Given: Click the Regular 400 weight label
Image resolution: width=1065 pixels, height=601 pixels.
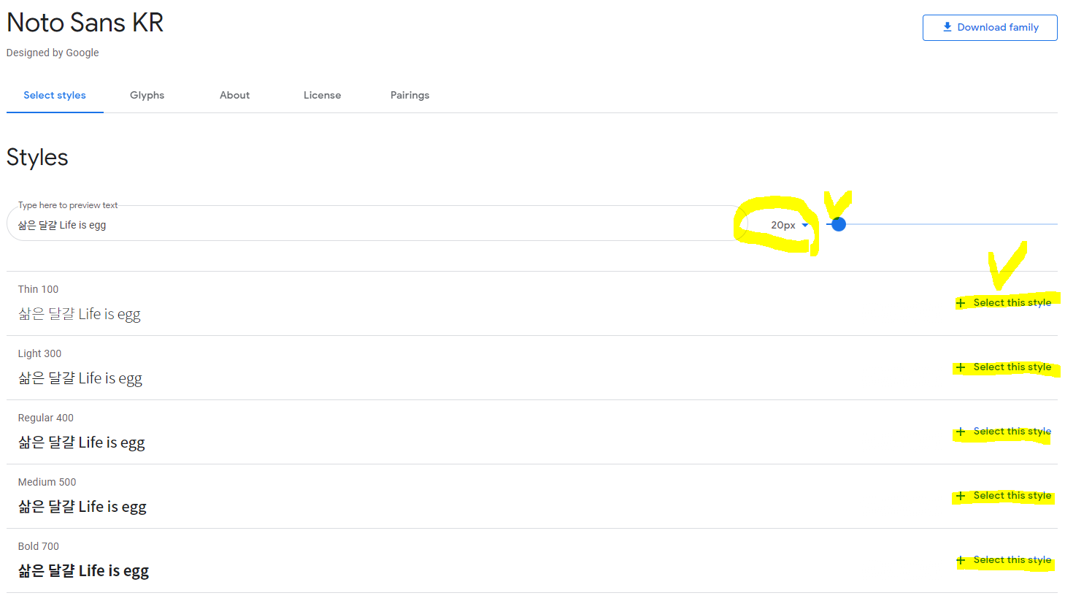Looking at the screenshot, I should (45, 418).
